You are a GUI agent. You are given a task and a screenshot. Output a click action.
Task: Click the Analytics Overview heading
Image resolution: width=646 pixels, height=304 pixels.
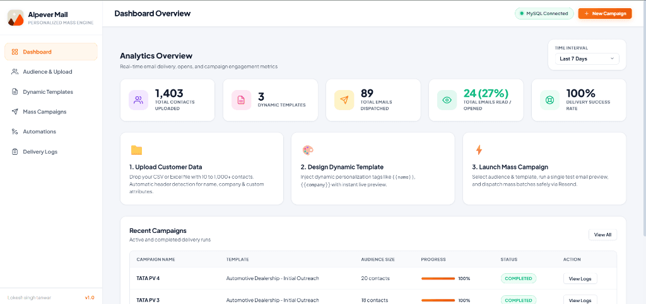click(156, 56)
